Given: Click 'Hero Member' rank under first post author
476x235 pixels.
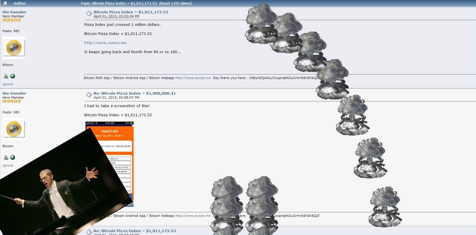Looking at the screenshot, I should (13, 16).
